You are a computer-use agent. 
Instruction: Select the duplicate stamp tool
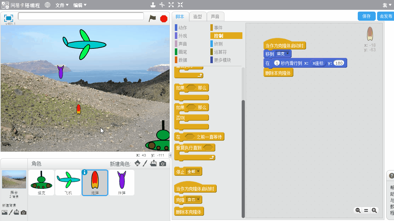[153, 5]
